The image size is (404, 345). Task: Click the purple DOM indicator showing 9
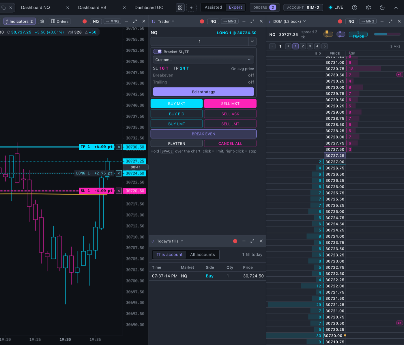click(x=341, y=34)
